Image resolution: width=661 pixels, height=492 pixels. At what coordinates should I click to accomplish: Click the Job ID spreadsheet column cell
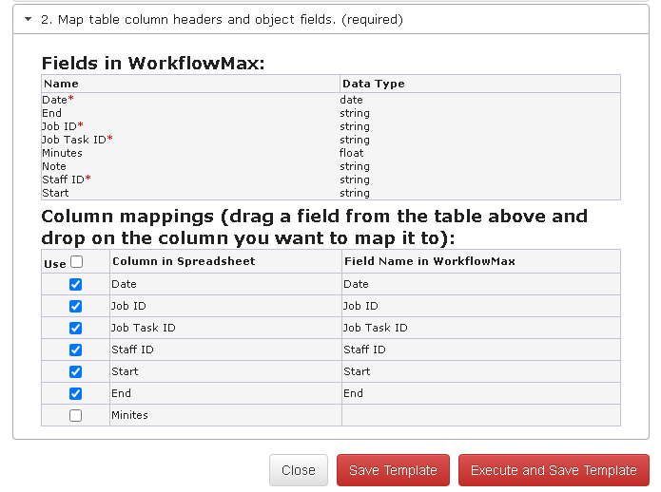225,306
